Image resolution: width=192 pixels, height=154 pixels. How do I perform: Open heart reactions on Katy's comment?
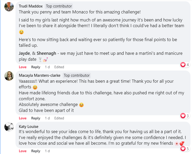point(185,149)
